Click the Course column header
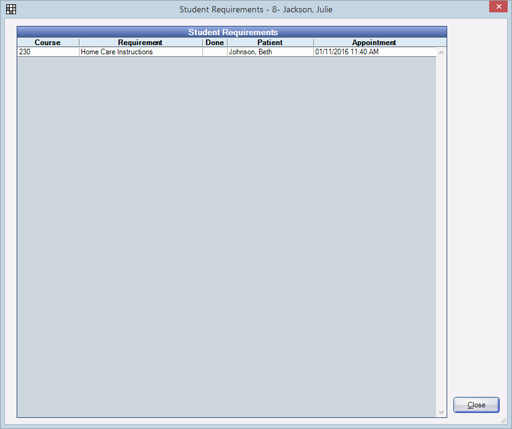 click(x=47, y=43)
